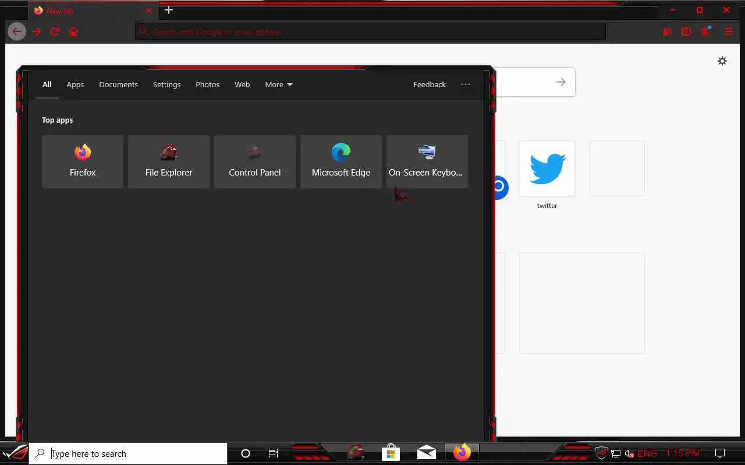This screenshot has height=465, width=745.
Task: Focus the Type here to search box
Action: 128,453
